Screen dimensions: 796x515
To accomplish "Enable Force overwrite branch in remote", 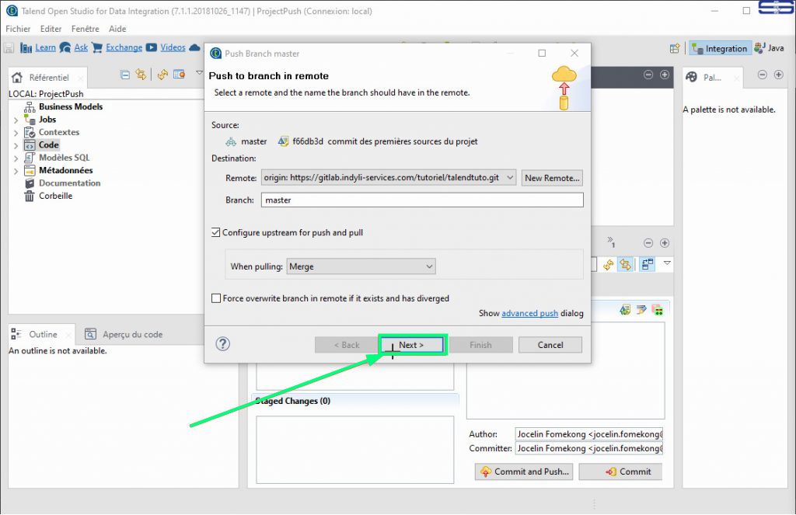I will pyautogui.click(x=216, y=298).
